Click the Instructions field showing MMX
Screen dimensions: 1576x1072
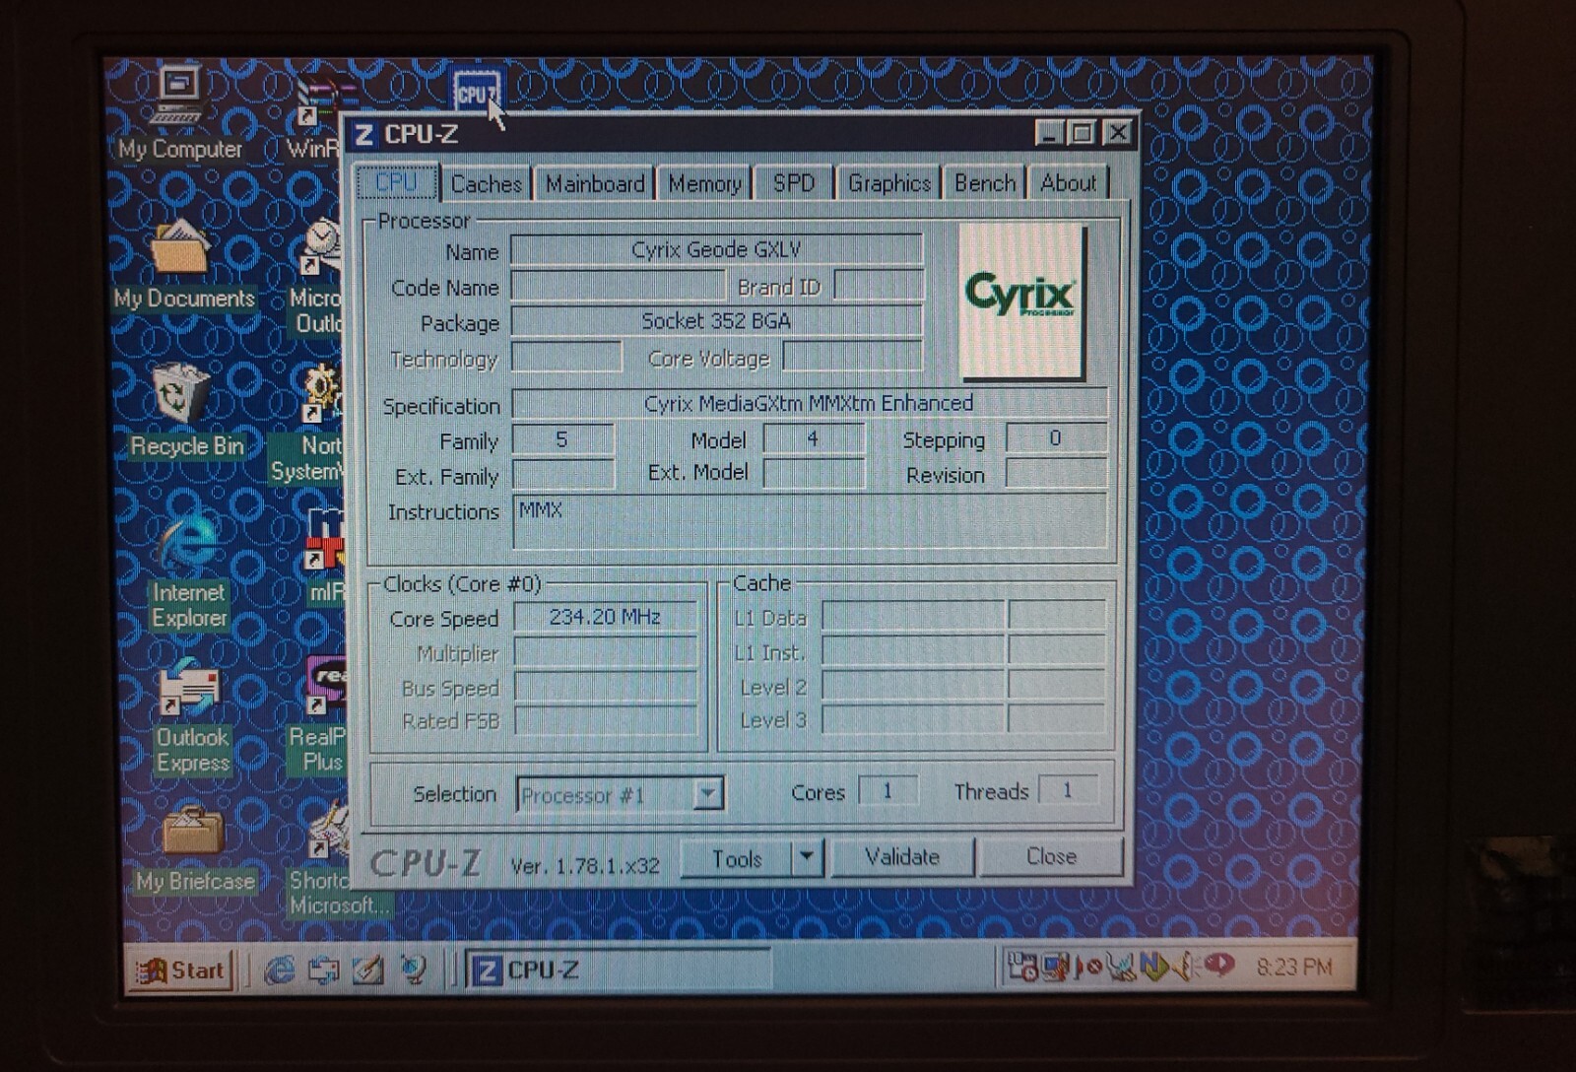click(x=809, y=520)
